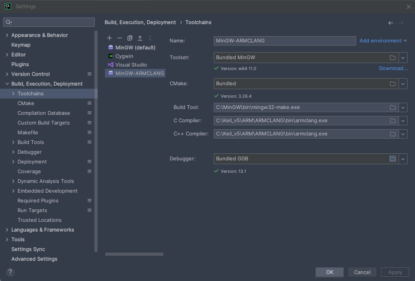The width and height of the screenshot is (415, 281).
Task: Click project-level icon next to Build Tools
Action: point(89,142)
